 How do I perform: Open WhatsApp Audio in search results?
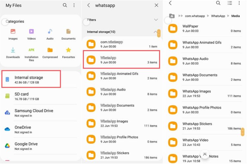(x=122, y=92)
